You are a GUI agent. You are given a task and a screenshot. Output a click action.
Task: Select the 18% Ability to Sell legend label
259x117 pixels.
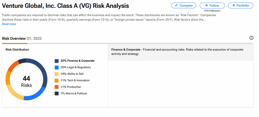[72, 74]
